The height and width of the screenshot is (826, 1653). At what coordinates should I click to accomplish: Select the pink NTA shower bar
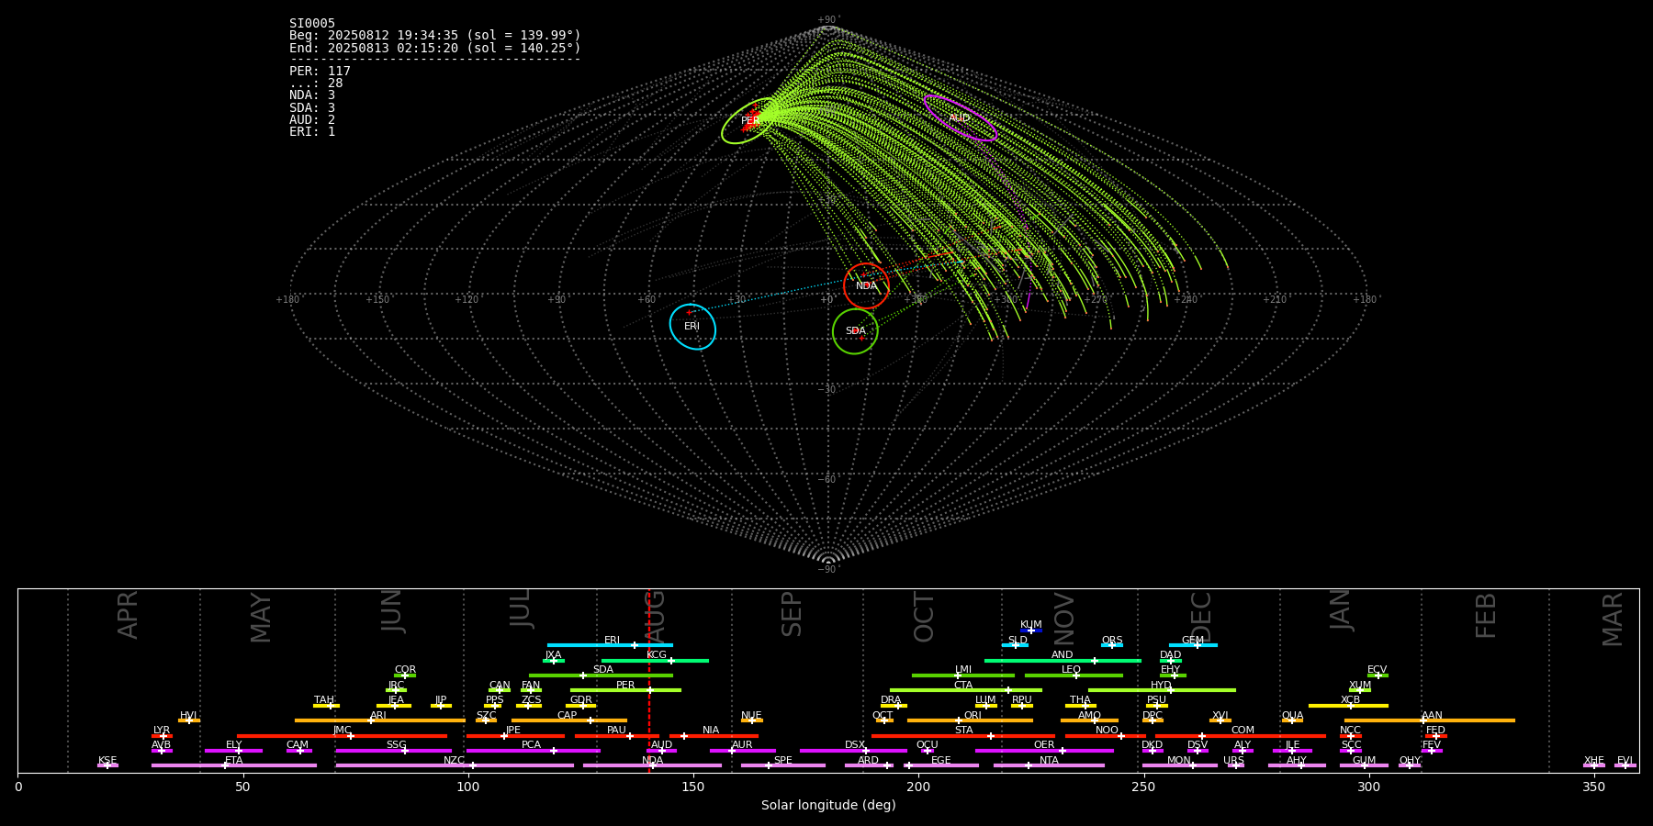point(1049,765)
